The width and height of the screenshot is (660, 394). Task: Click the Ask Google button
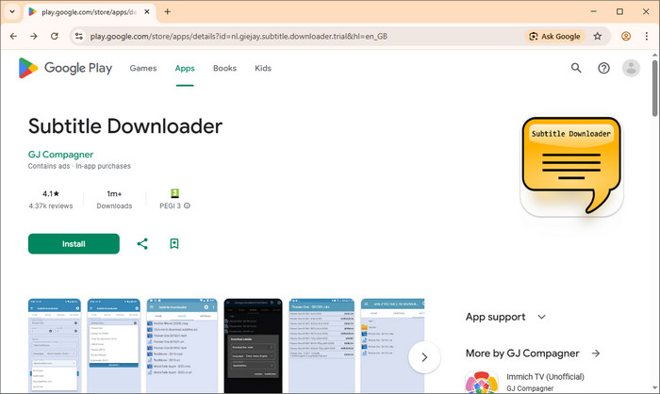554,36
